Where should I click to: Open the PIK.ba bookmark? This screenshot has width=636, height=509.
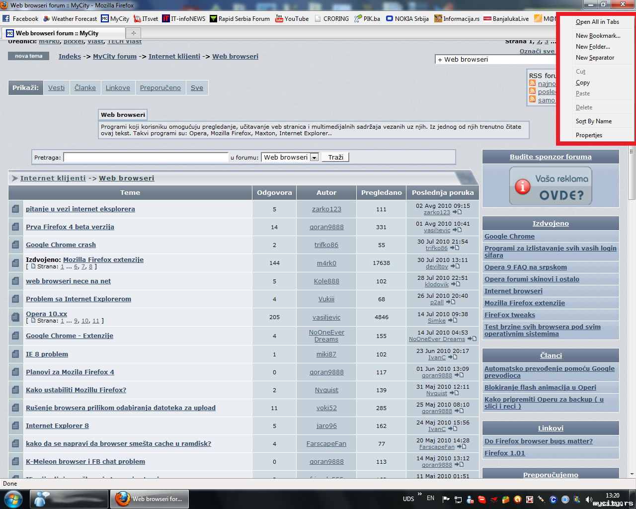coord(367,19)
